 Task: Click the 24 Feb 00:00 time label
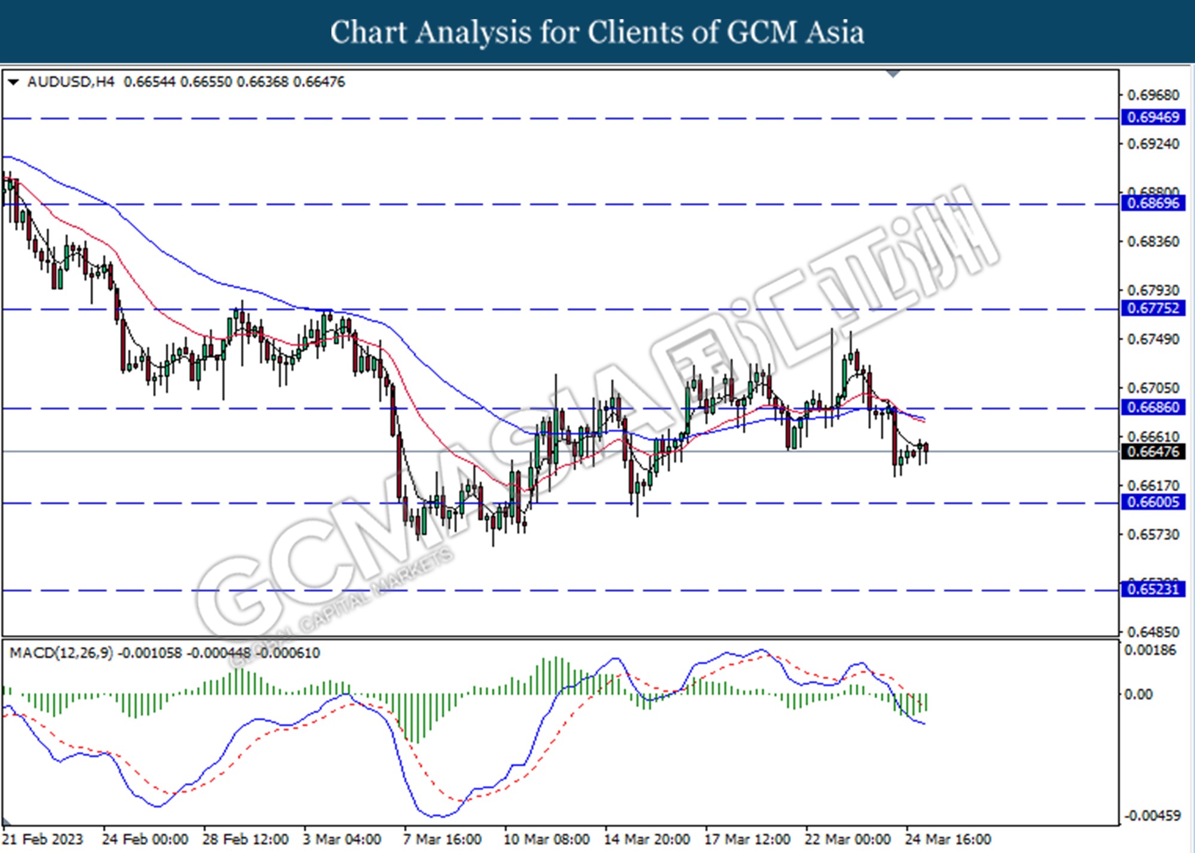tap(145, 839)
